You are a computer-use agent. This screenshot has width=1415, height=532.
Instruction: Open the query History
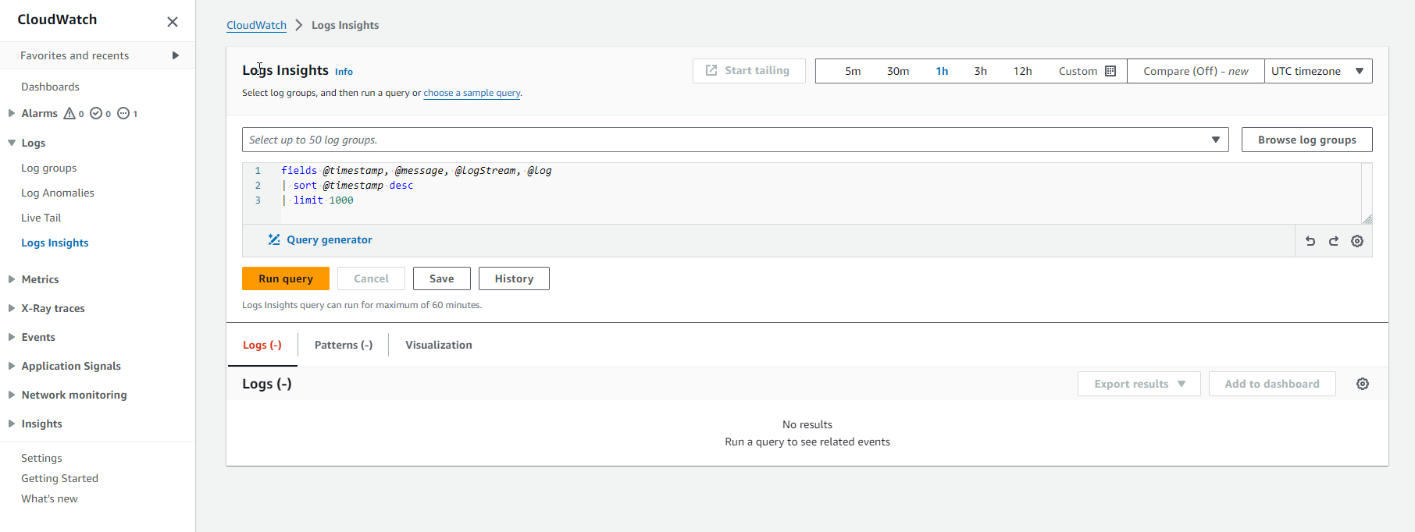[x=514, y=278]
